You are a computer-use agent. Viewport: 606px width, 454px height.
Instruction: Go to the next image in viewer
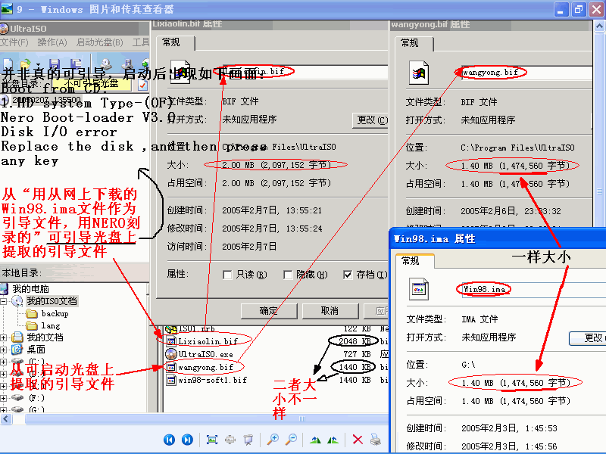point(187,440)
